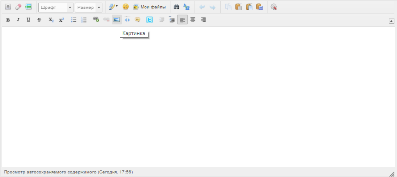Toggle Italic formatting
Image resolution: width=397 pixels, height=177 pixels.
pos(18,20)
